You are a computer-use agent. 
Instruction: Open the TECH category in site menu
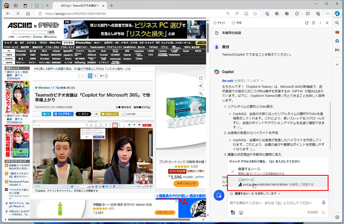pos(43,43)
